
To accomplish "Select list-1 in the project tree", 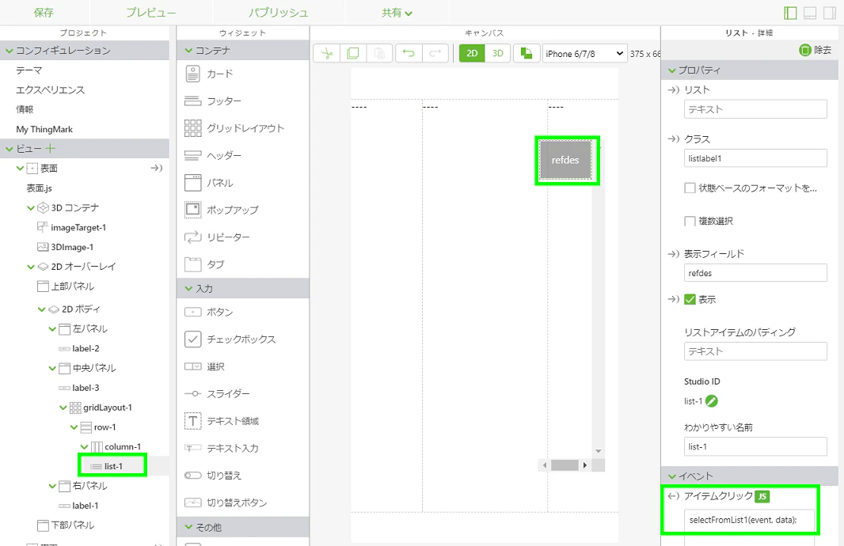I will pyautogui.click(x=113, y=466).
